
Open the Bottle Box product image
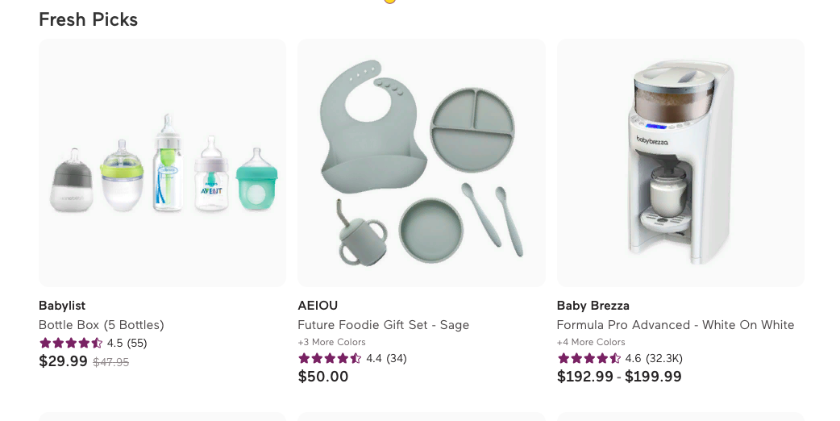(162, 163)
